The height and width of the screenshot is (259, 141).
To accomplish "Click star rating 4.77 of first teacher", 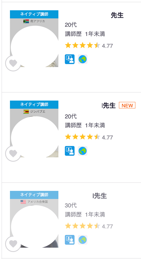I will (89, 46).
